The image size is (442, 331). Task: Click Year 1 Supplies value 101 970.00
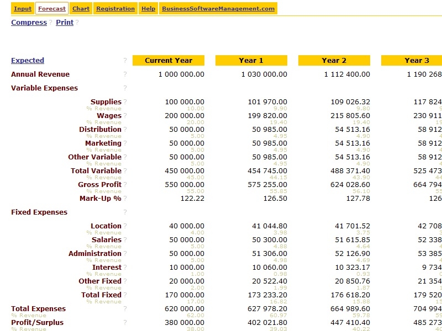pyautogui.click(x=267, y=102)
